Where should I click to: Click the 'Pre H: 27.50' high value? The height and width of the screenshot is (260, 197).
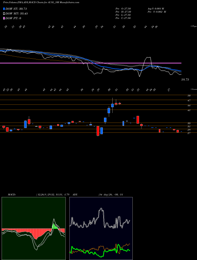click(x=123, y=12)
